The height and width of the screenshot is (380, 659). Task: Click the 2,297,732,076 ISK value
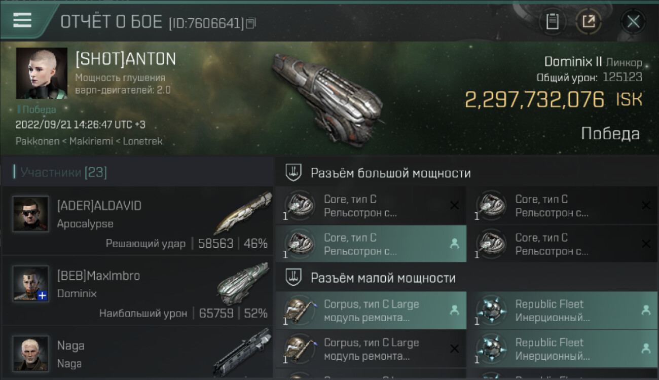click(x=554, y=100)
